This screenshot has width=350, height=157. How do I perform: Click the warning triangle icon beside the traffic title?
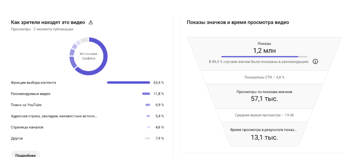(91, 22)
